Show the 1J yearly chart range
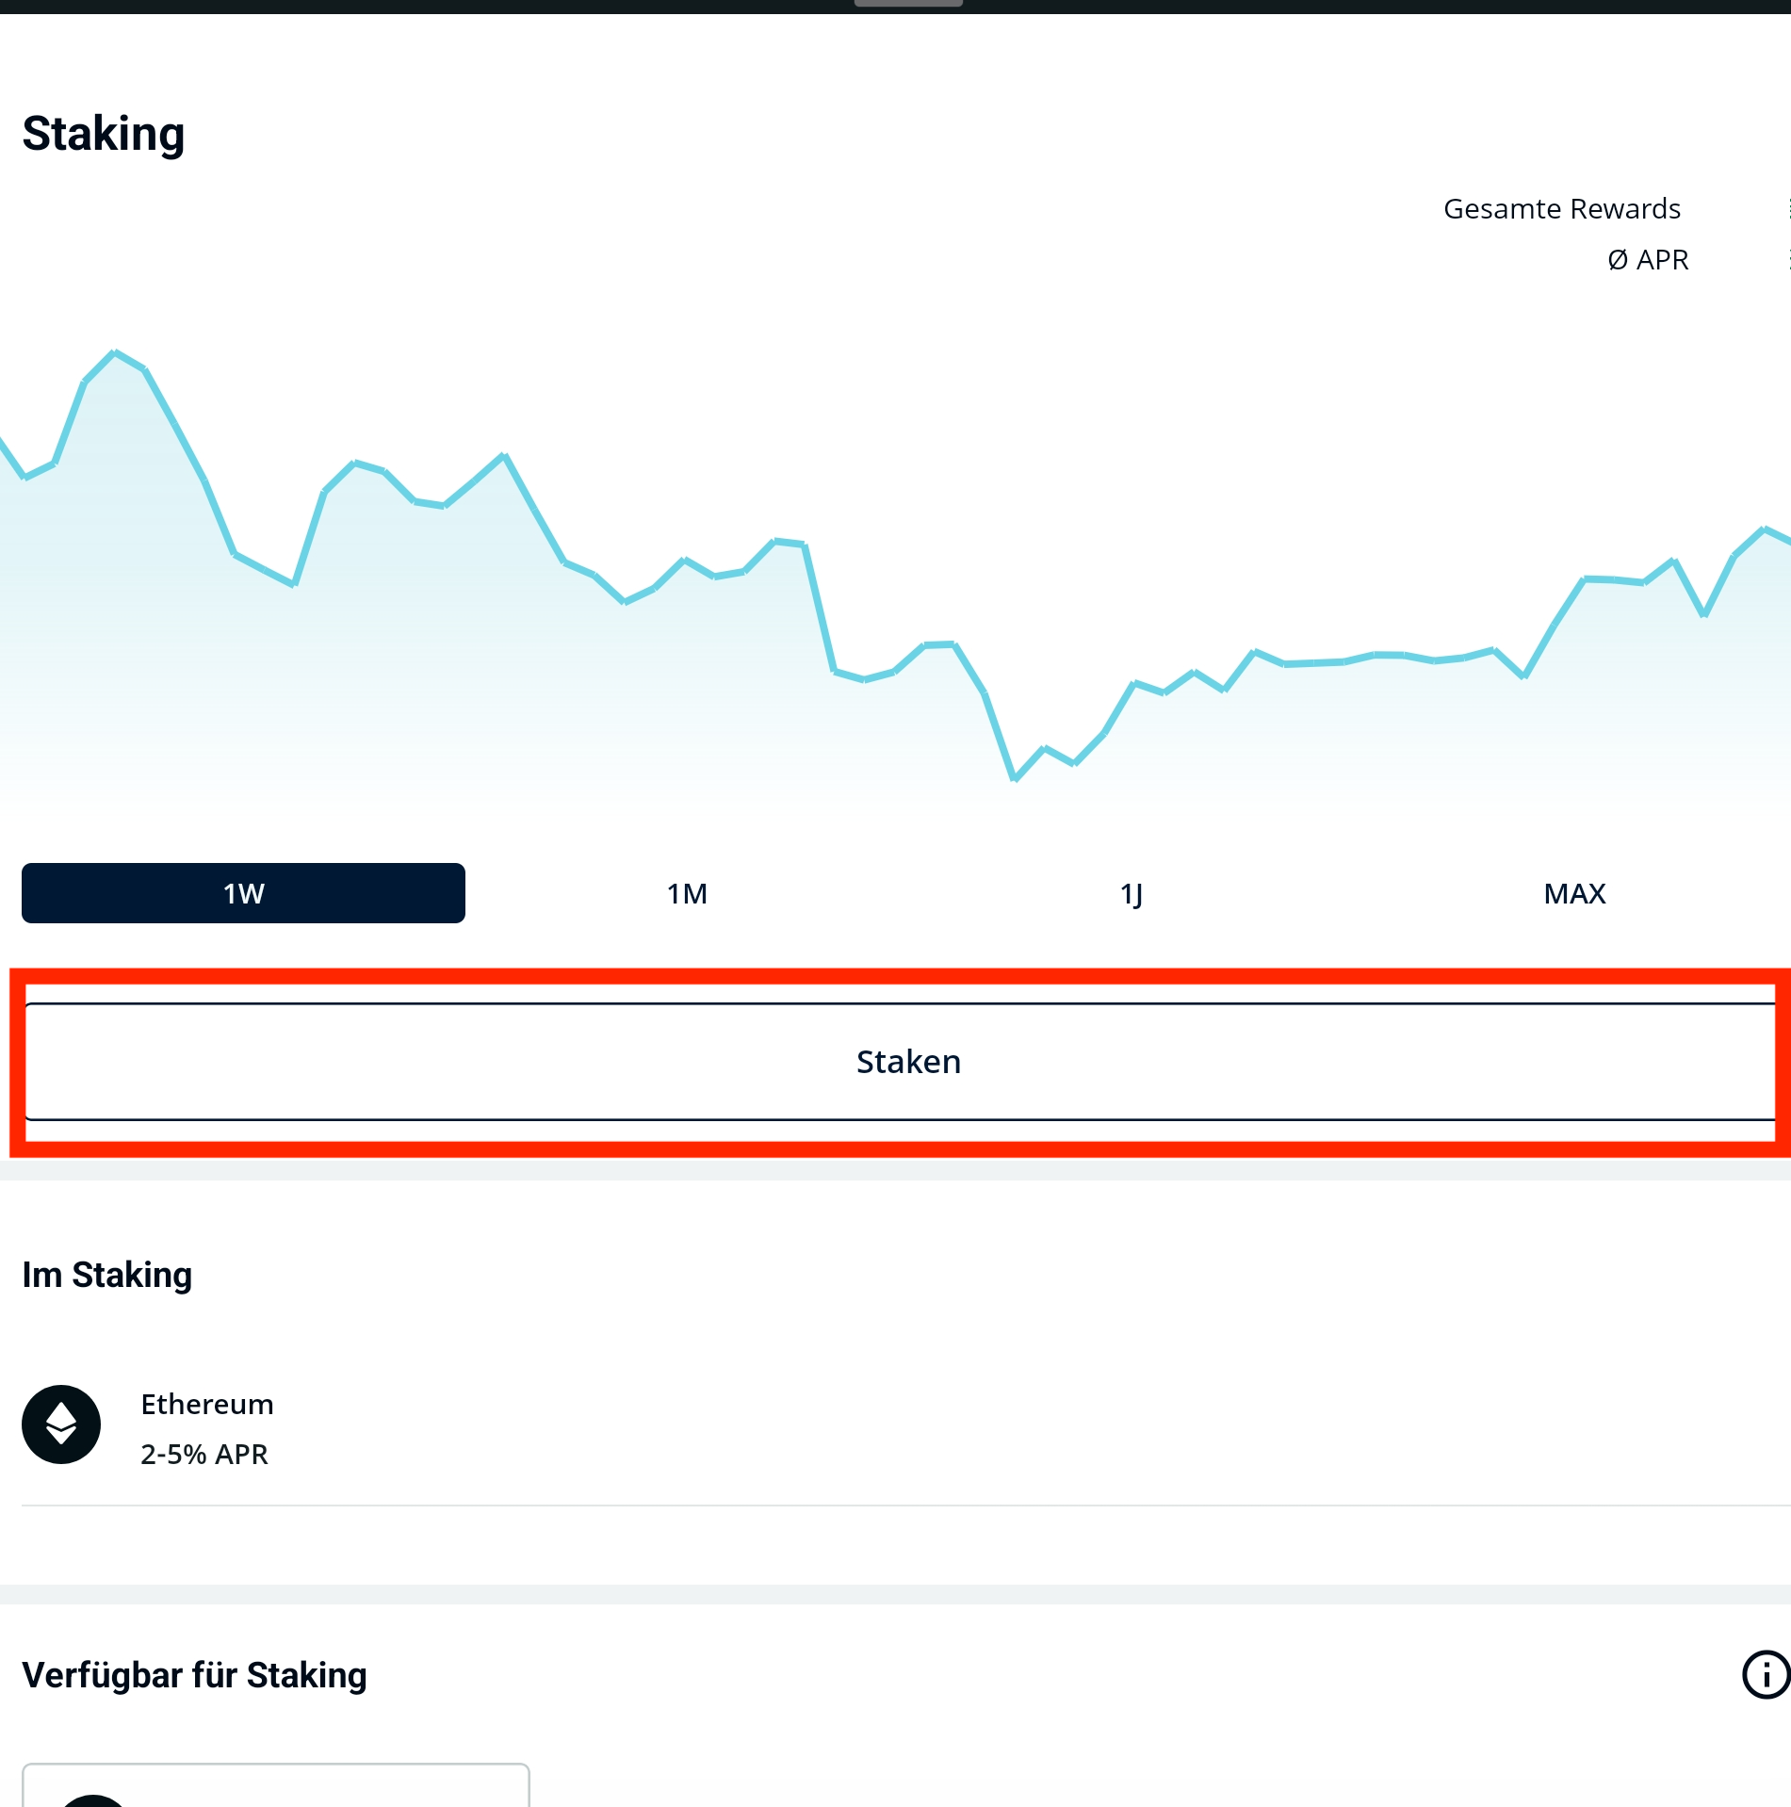 tap(1131, 893)
